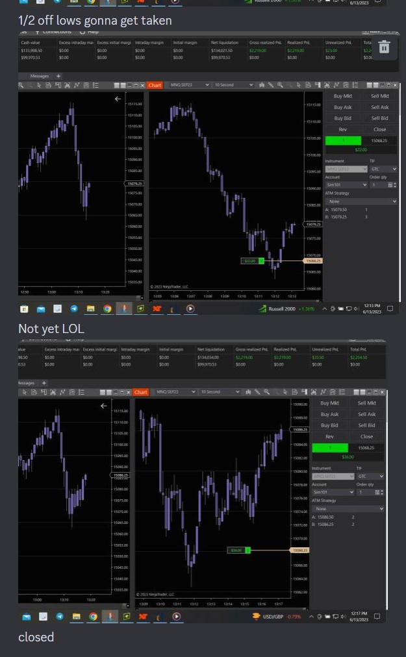406x657 pixels.
Task: Click Rev in the 12:13 PM Chart Trader
Action: tap(343, 129)
